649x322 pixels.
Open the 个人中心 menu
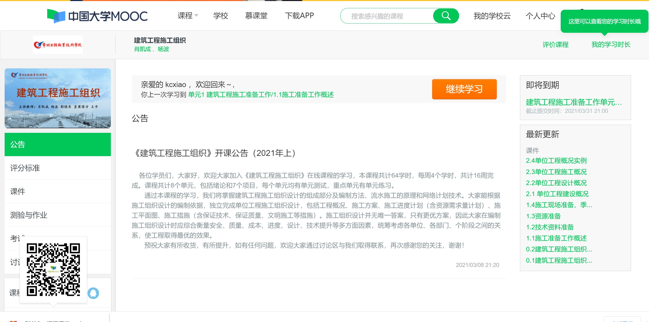click(x=540, y=16)
